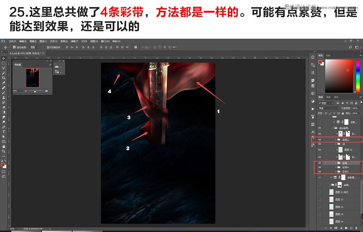Expand the 彩带2 group
This screenshot has height=232, width=363.
(x=336, y=139)
